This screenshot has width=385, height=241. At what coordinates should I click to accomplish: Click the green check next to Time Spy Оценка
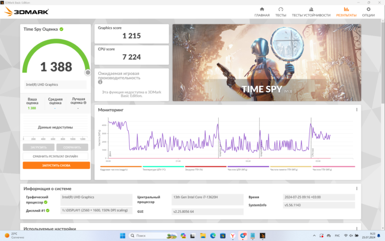[61, 29]
